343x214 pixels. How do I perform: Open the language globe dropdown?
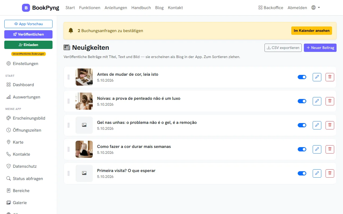point(316,8)
